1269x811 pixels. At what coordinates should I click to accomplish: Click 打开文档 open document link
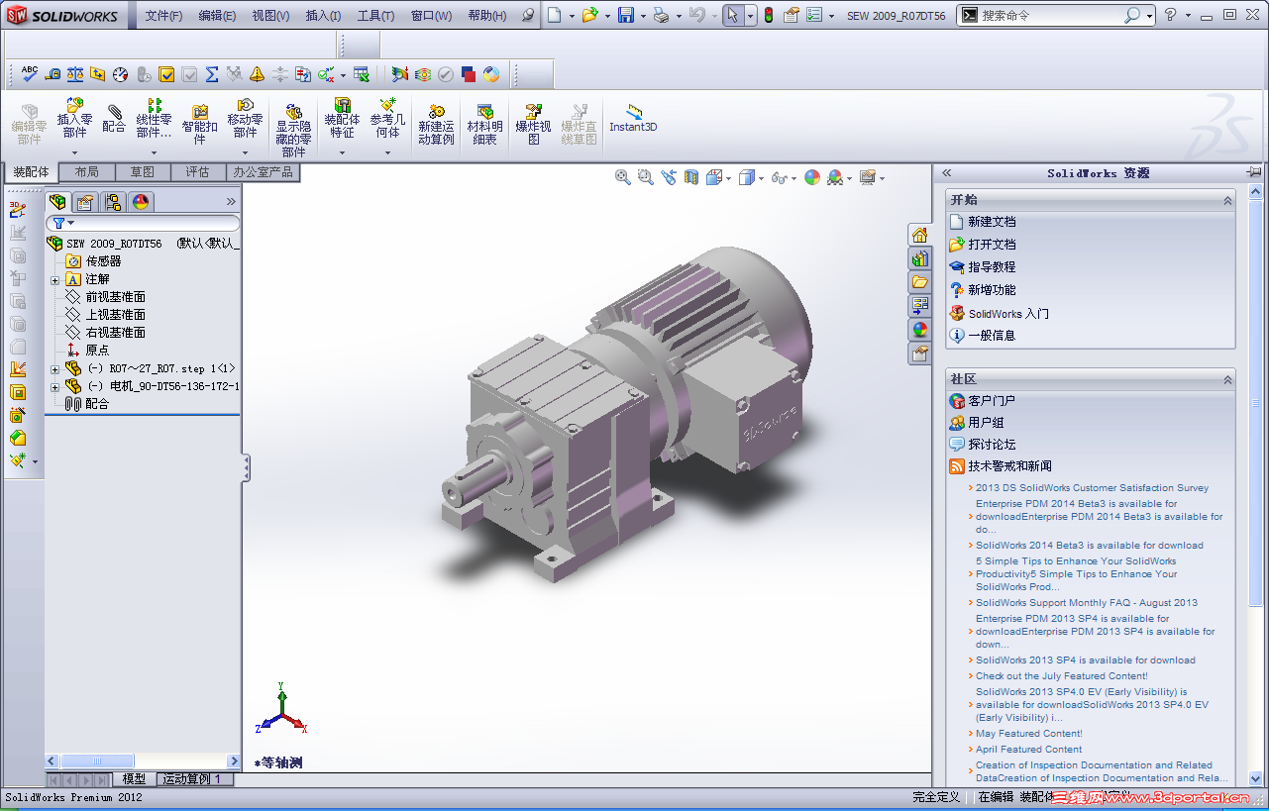992,245
